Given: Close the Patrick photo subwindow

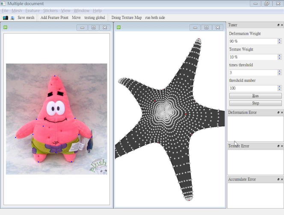Looking at the screenshot, I should click(105, 27).
